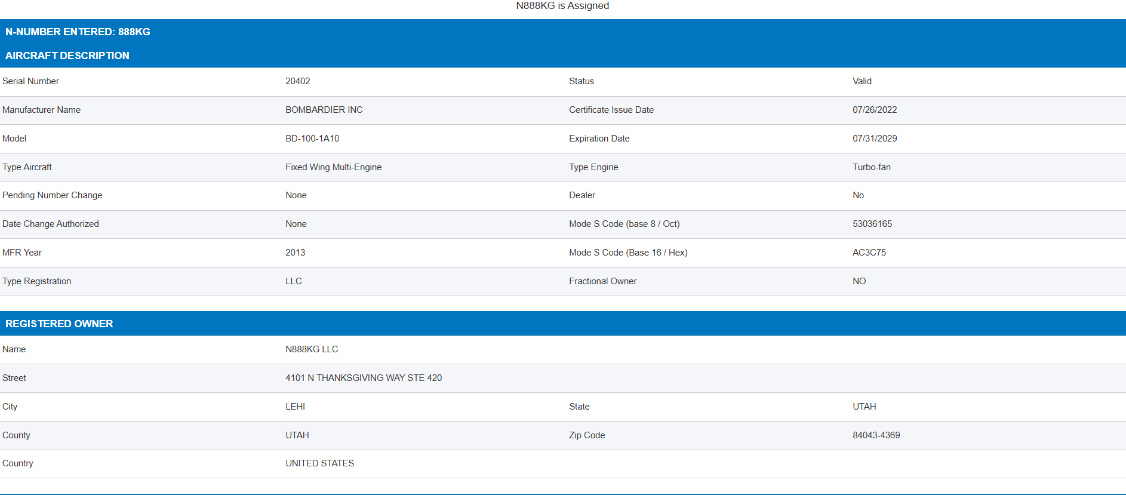Select type registration value 'LLC'

[x=294, y=281]
